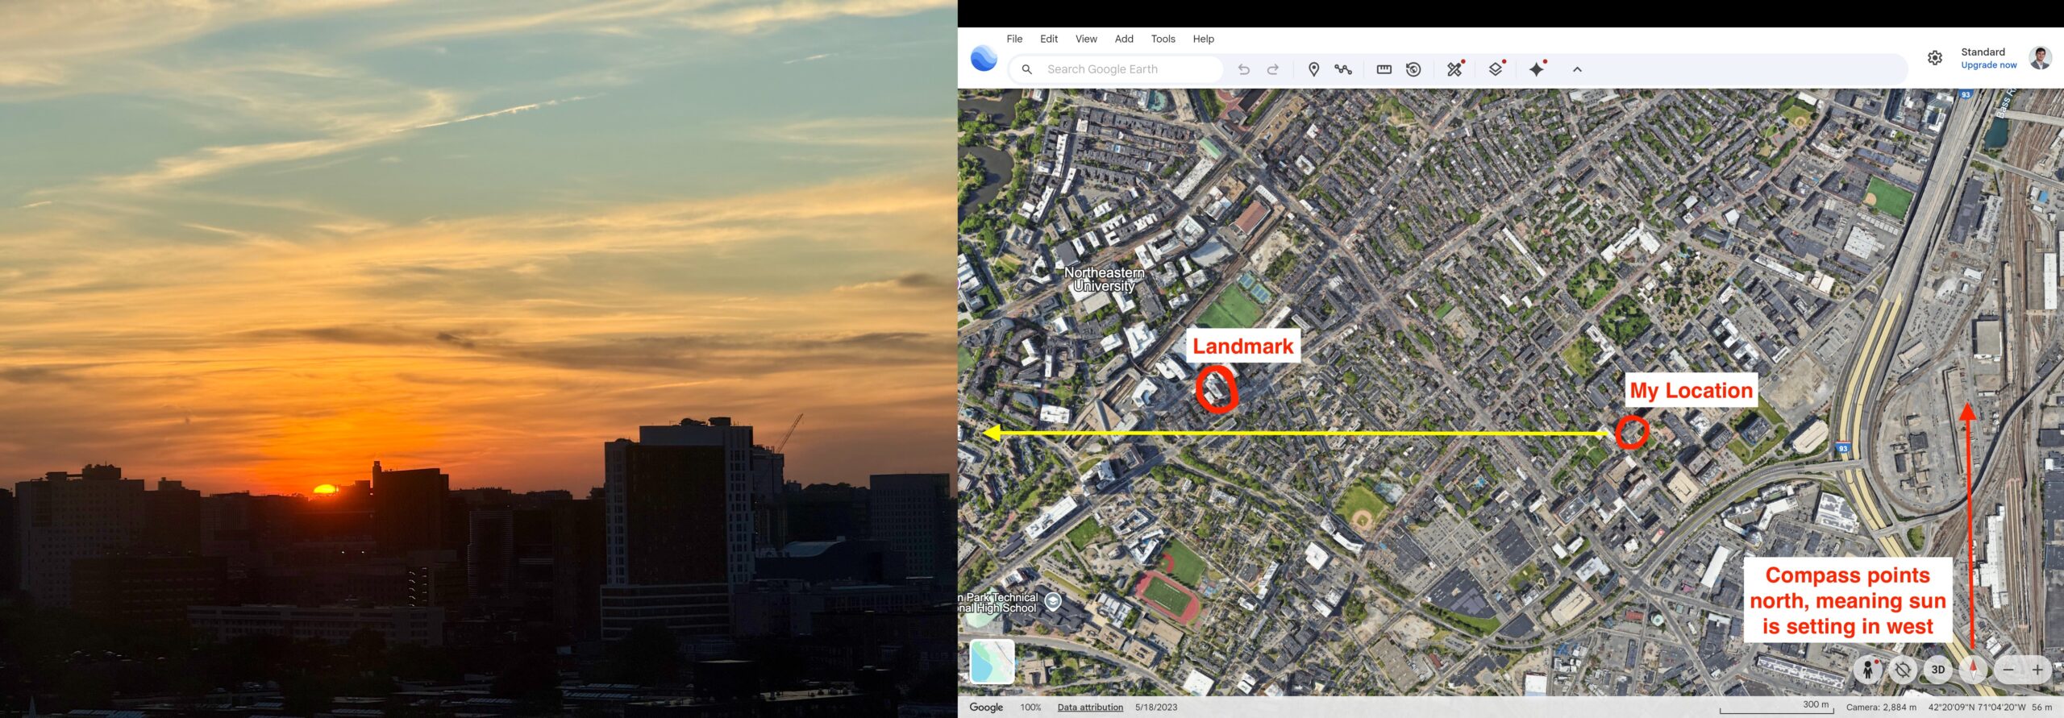Toggle the my-location tracking button

tap(1903, 670)
